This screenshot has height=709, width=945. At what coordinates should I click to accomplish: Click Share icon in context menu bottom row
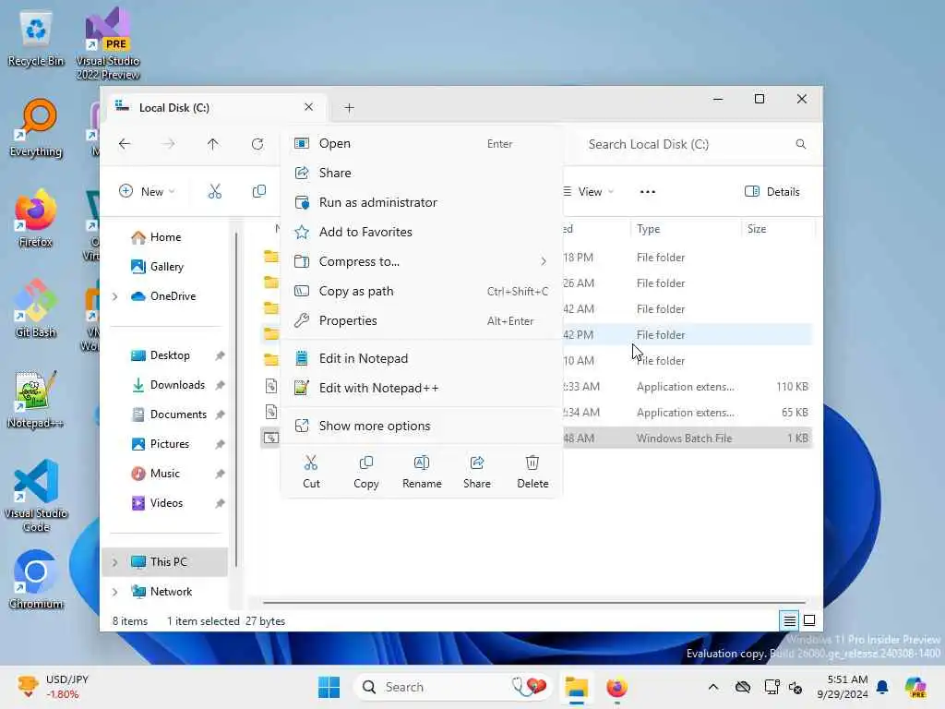tap(477, 472)
